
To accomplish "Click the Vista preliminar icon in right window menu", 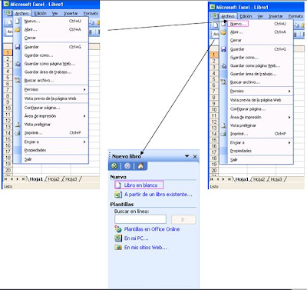I will tap(223, 125).
